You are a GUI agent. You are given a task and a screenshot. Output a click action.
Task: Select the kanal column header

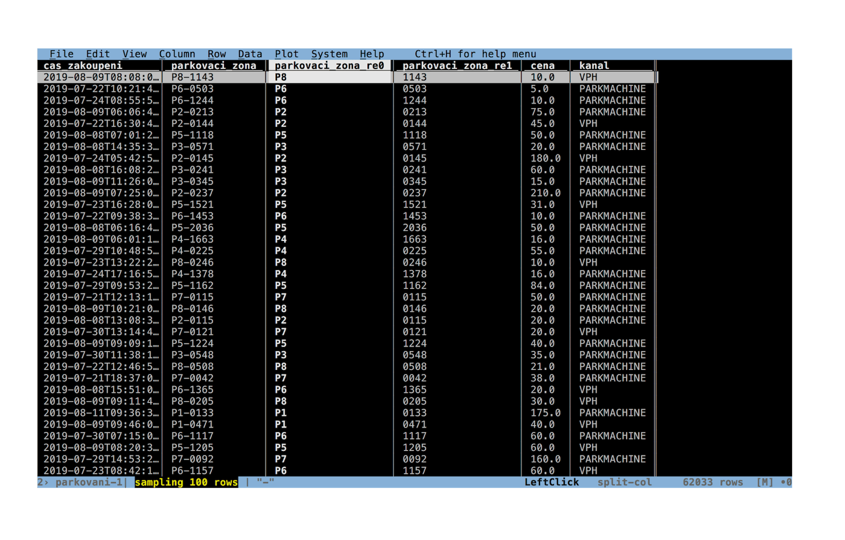coord(594,65)
